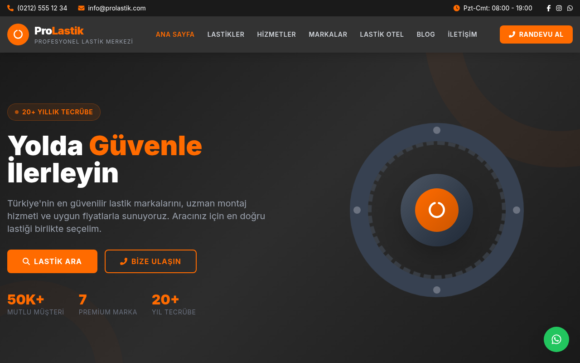Screen dimensions: 580x363
Task: Click the WhatsApp icon in top bar
Action: tap(570, 8)
